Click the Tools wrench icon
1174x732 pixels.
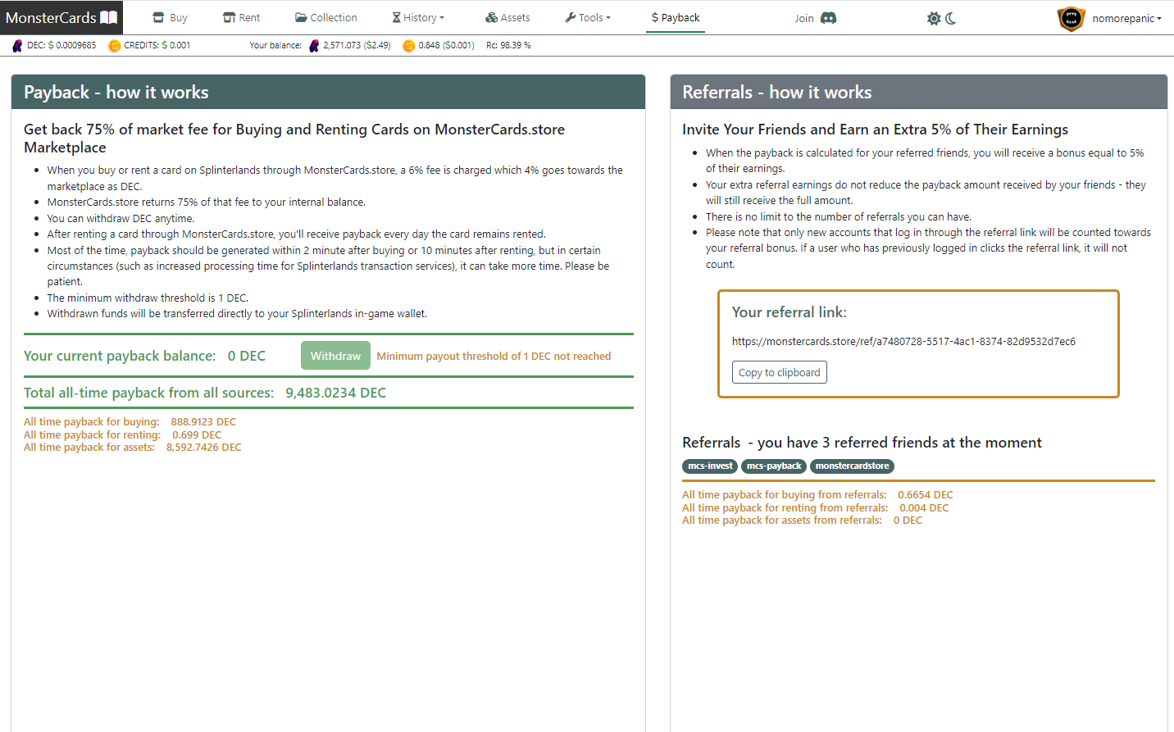570,17
